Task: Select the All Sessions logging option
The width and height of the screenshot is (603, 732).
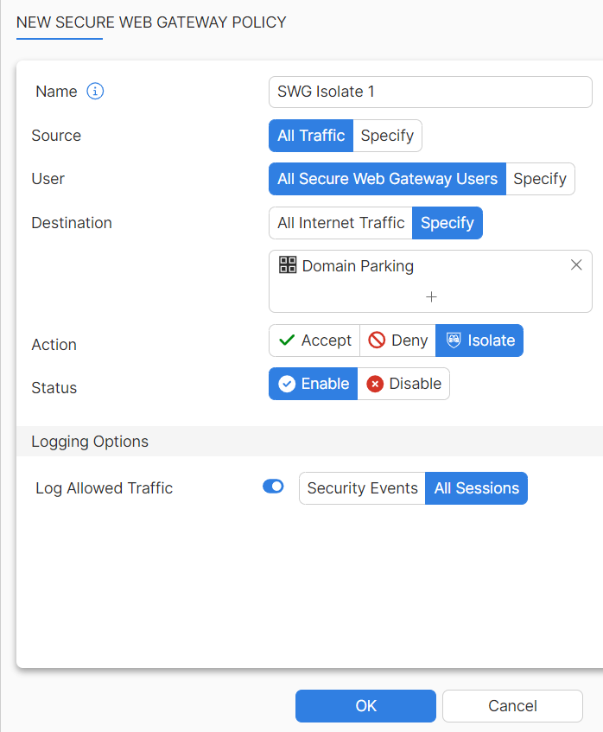Action: pyautogui.click(x=476, y=487)
